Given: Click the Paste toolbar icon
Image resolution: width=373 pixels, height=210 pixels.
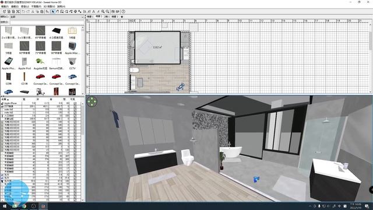Looking at the screenshot, I should tap(41, 12).
